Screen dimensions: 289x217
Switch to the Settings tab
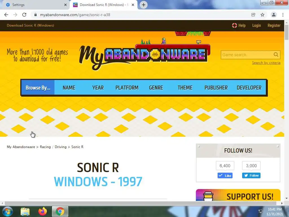(35, 5)
